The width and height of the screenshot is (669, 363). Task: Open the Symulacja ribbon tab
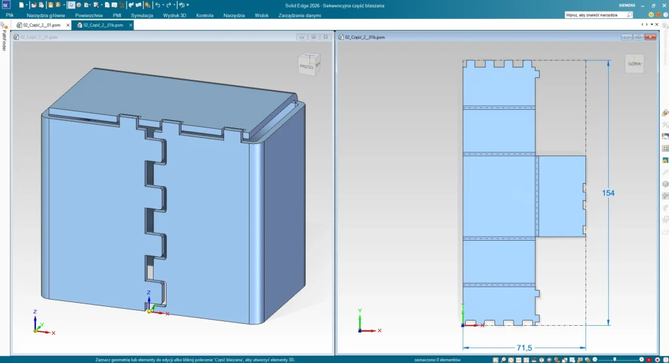tap(142, 14)
